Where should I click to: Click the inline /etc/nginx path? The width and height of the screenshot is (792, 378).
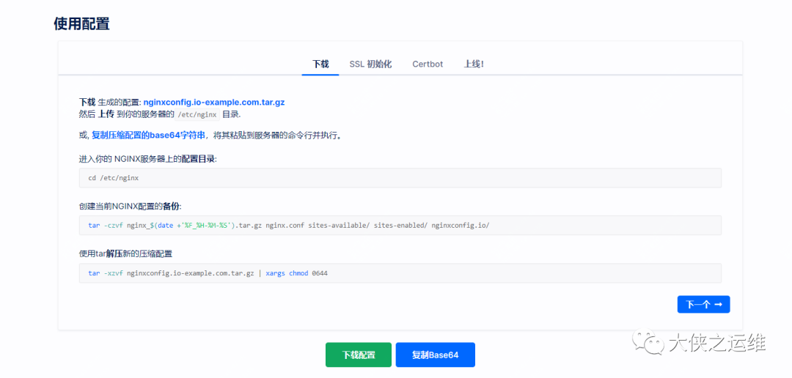(198, 114)
